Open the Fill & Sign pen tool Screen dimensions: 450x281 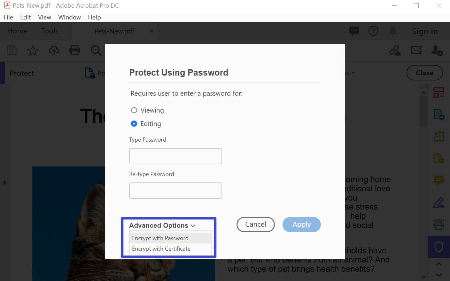pyautogui.click(x=439, y=203)
